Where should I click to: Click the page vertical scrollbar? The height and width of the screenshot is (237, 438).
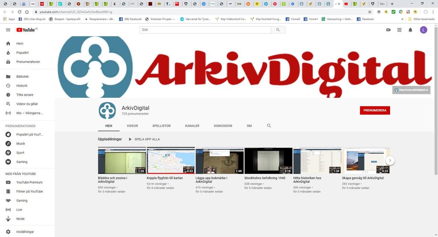(x=436, y=100)
